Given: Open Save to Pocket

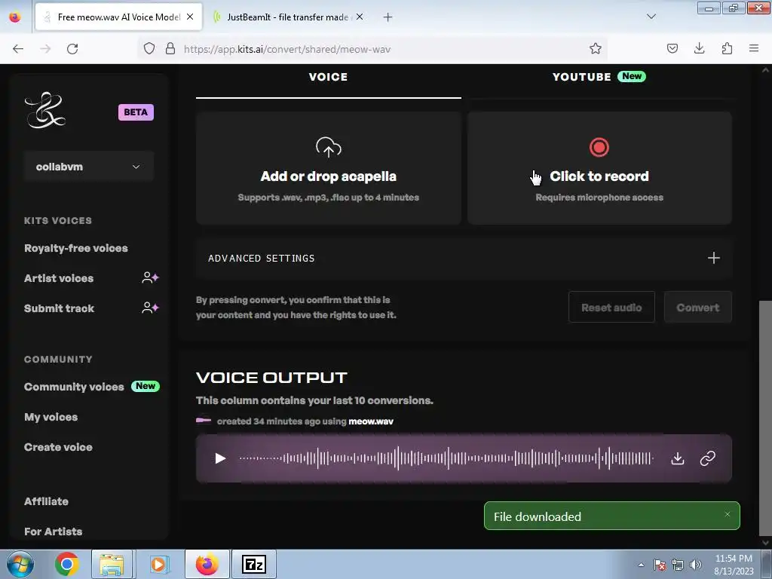Looking at the screenshot, I should point(672,49).
